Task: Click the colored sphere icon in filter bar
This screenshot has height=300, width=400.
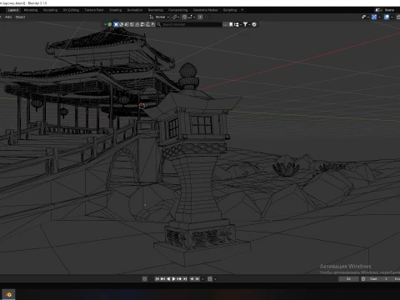Action: tap(110, 24)
